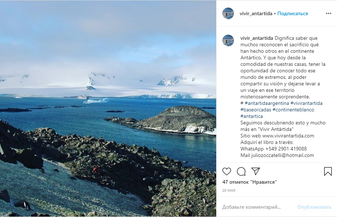Open the 20 мая post date
Viewport: 337px width, 217px height.
coord(229,190)
